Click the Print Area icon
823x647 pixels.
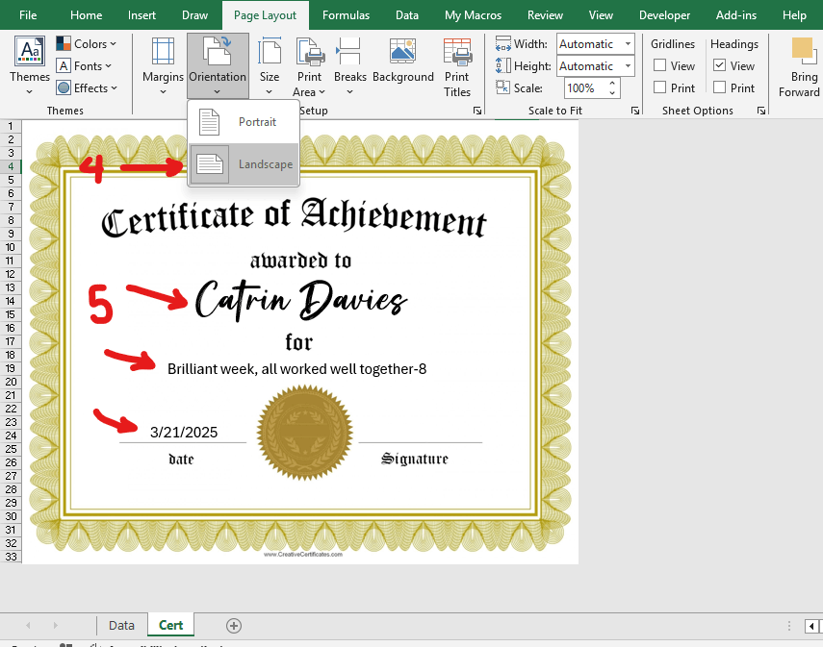(309, 52)
